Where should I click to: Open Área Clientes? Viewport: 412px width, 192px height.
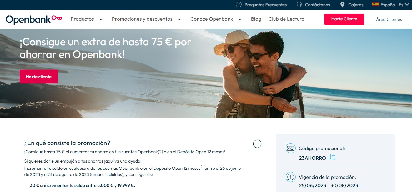[x=389, y=19]
